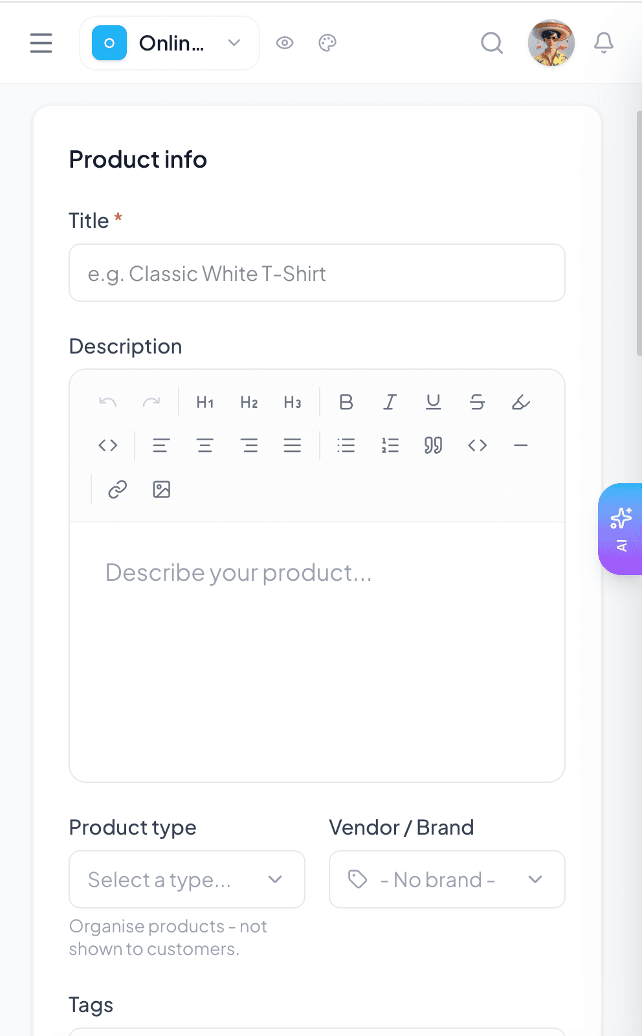Apply underline formatting
Screen dimensions: 642x1036
point(433,401)
